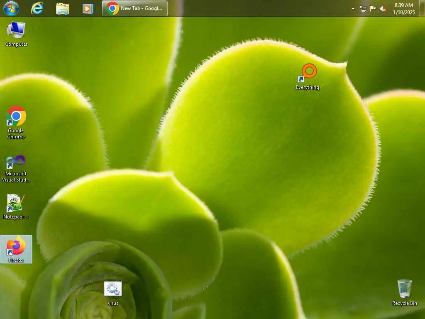The image size is (425, 319).
Task: Open Windows Media Player taskbar icon
Action: click(x=88, y=8)
